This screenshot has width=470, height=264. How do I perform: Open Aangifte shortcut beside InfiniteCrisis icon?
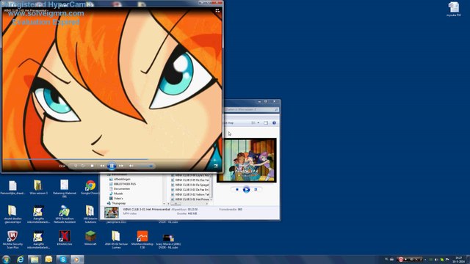[x=38, y=240]
